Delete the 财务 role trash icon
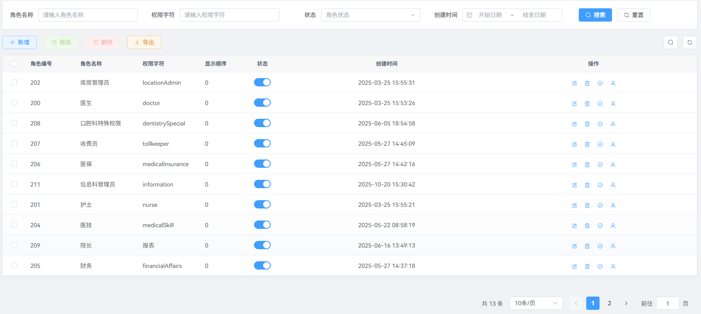 [587, 266]
